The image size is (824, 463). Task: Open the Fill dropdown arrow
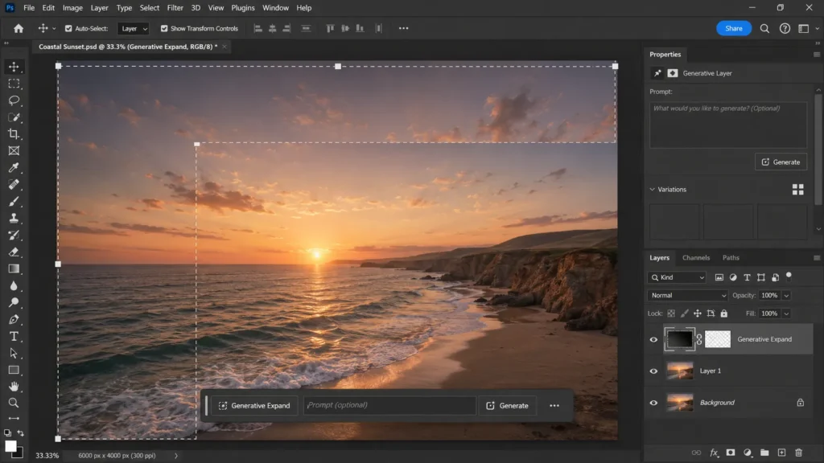coord(787,313)
